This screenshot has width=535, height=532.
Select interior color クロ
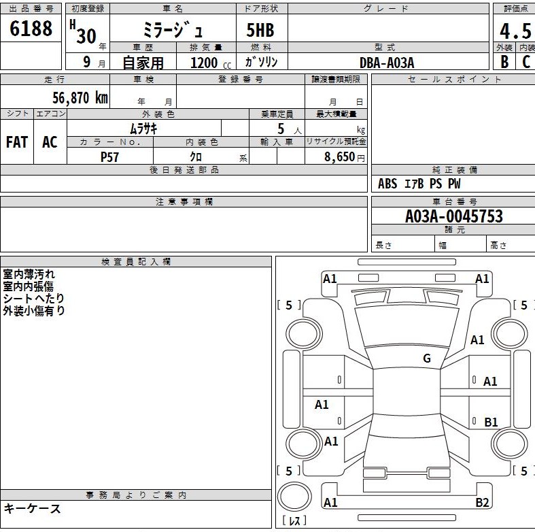196,156
